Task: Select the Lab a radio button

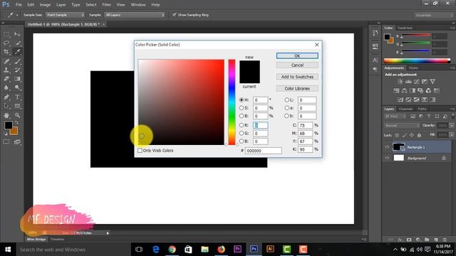Action: [x=286, y=107]
